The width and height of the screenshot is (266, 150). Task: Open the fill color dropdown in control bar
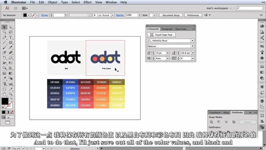[x=29, y=15]
